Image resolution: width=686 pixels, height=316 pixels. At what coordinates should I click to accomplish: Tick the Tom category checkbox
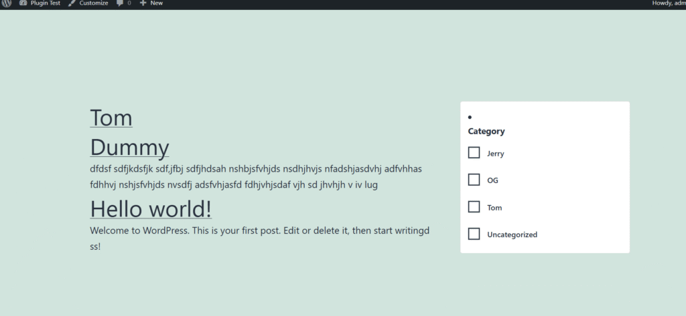[474, 206]
